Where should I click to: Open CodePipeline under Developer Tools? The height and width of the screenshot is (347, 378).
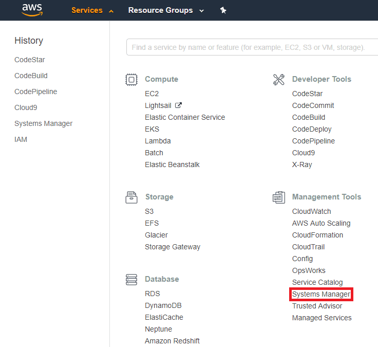(x=313, y=141)
